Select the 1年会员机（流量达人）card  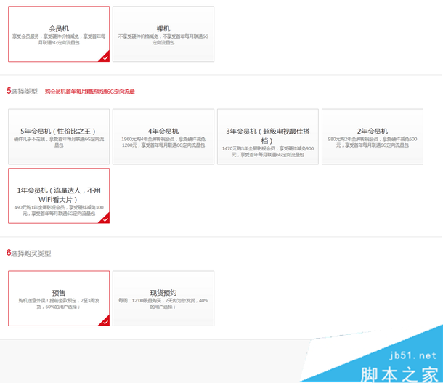pyautogui.click(x=59, y=195)
